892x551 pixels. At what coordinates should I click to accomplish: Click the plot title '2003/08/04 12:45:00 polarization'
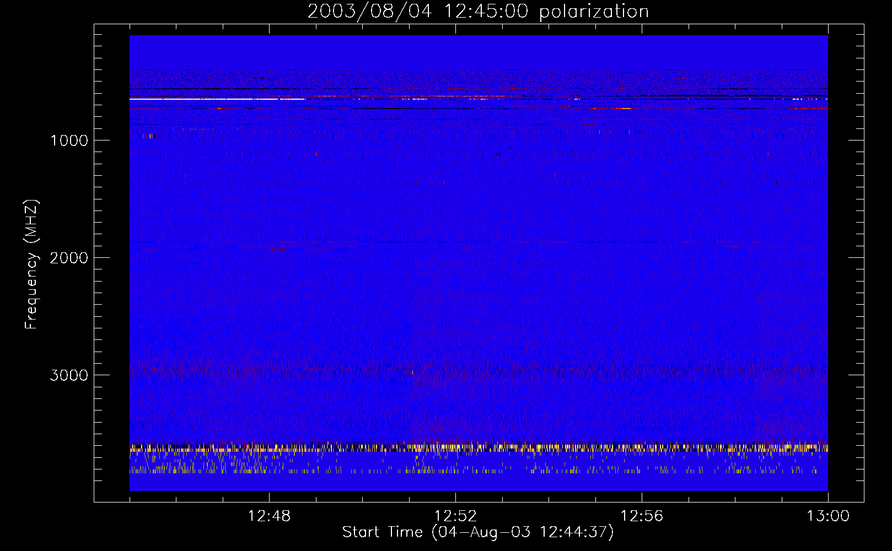(x=478, y=12)
